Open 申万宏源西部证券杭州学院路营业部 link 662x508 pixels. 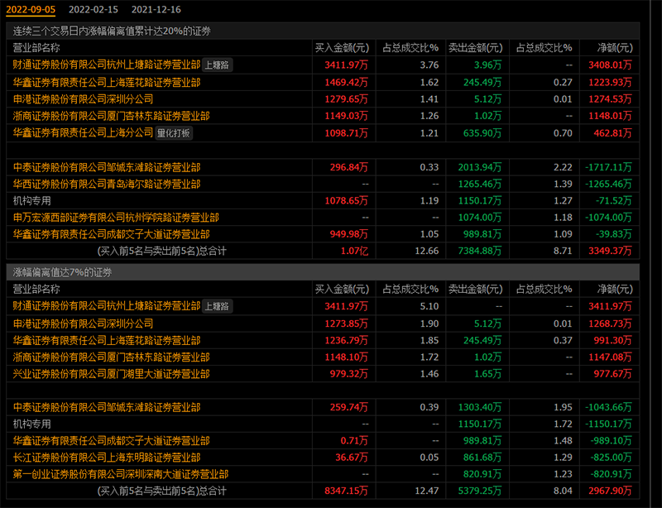[116, 218]
